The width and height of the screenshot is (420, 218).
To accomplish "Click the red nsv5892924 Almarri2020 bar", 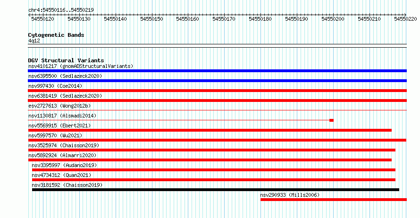I will (210, 160).
